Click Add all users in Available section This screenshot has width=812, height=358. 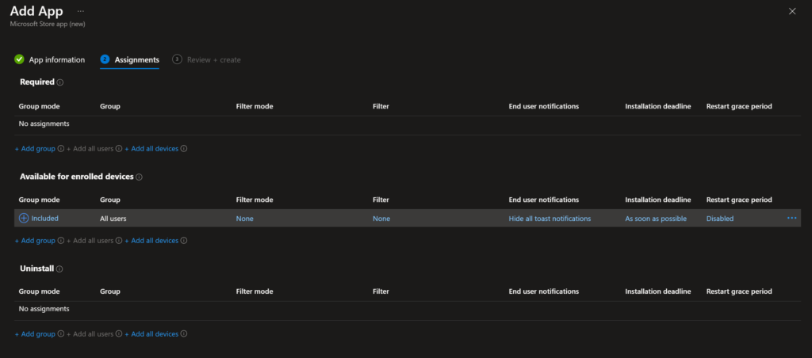[90, 241]
